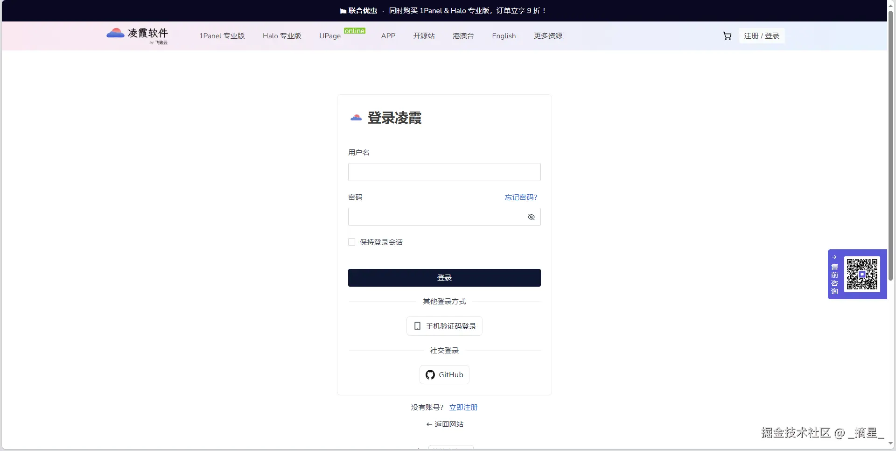Image resolution: width=896 pixels, height=451 pixels.
Task: Focus the 密码 input field
Action: click(444, 217)
